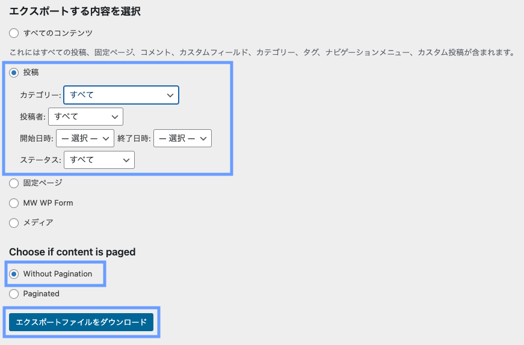Switch to the Paginated radio option
524x345 pixels.
[x=14, y=294]
